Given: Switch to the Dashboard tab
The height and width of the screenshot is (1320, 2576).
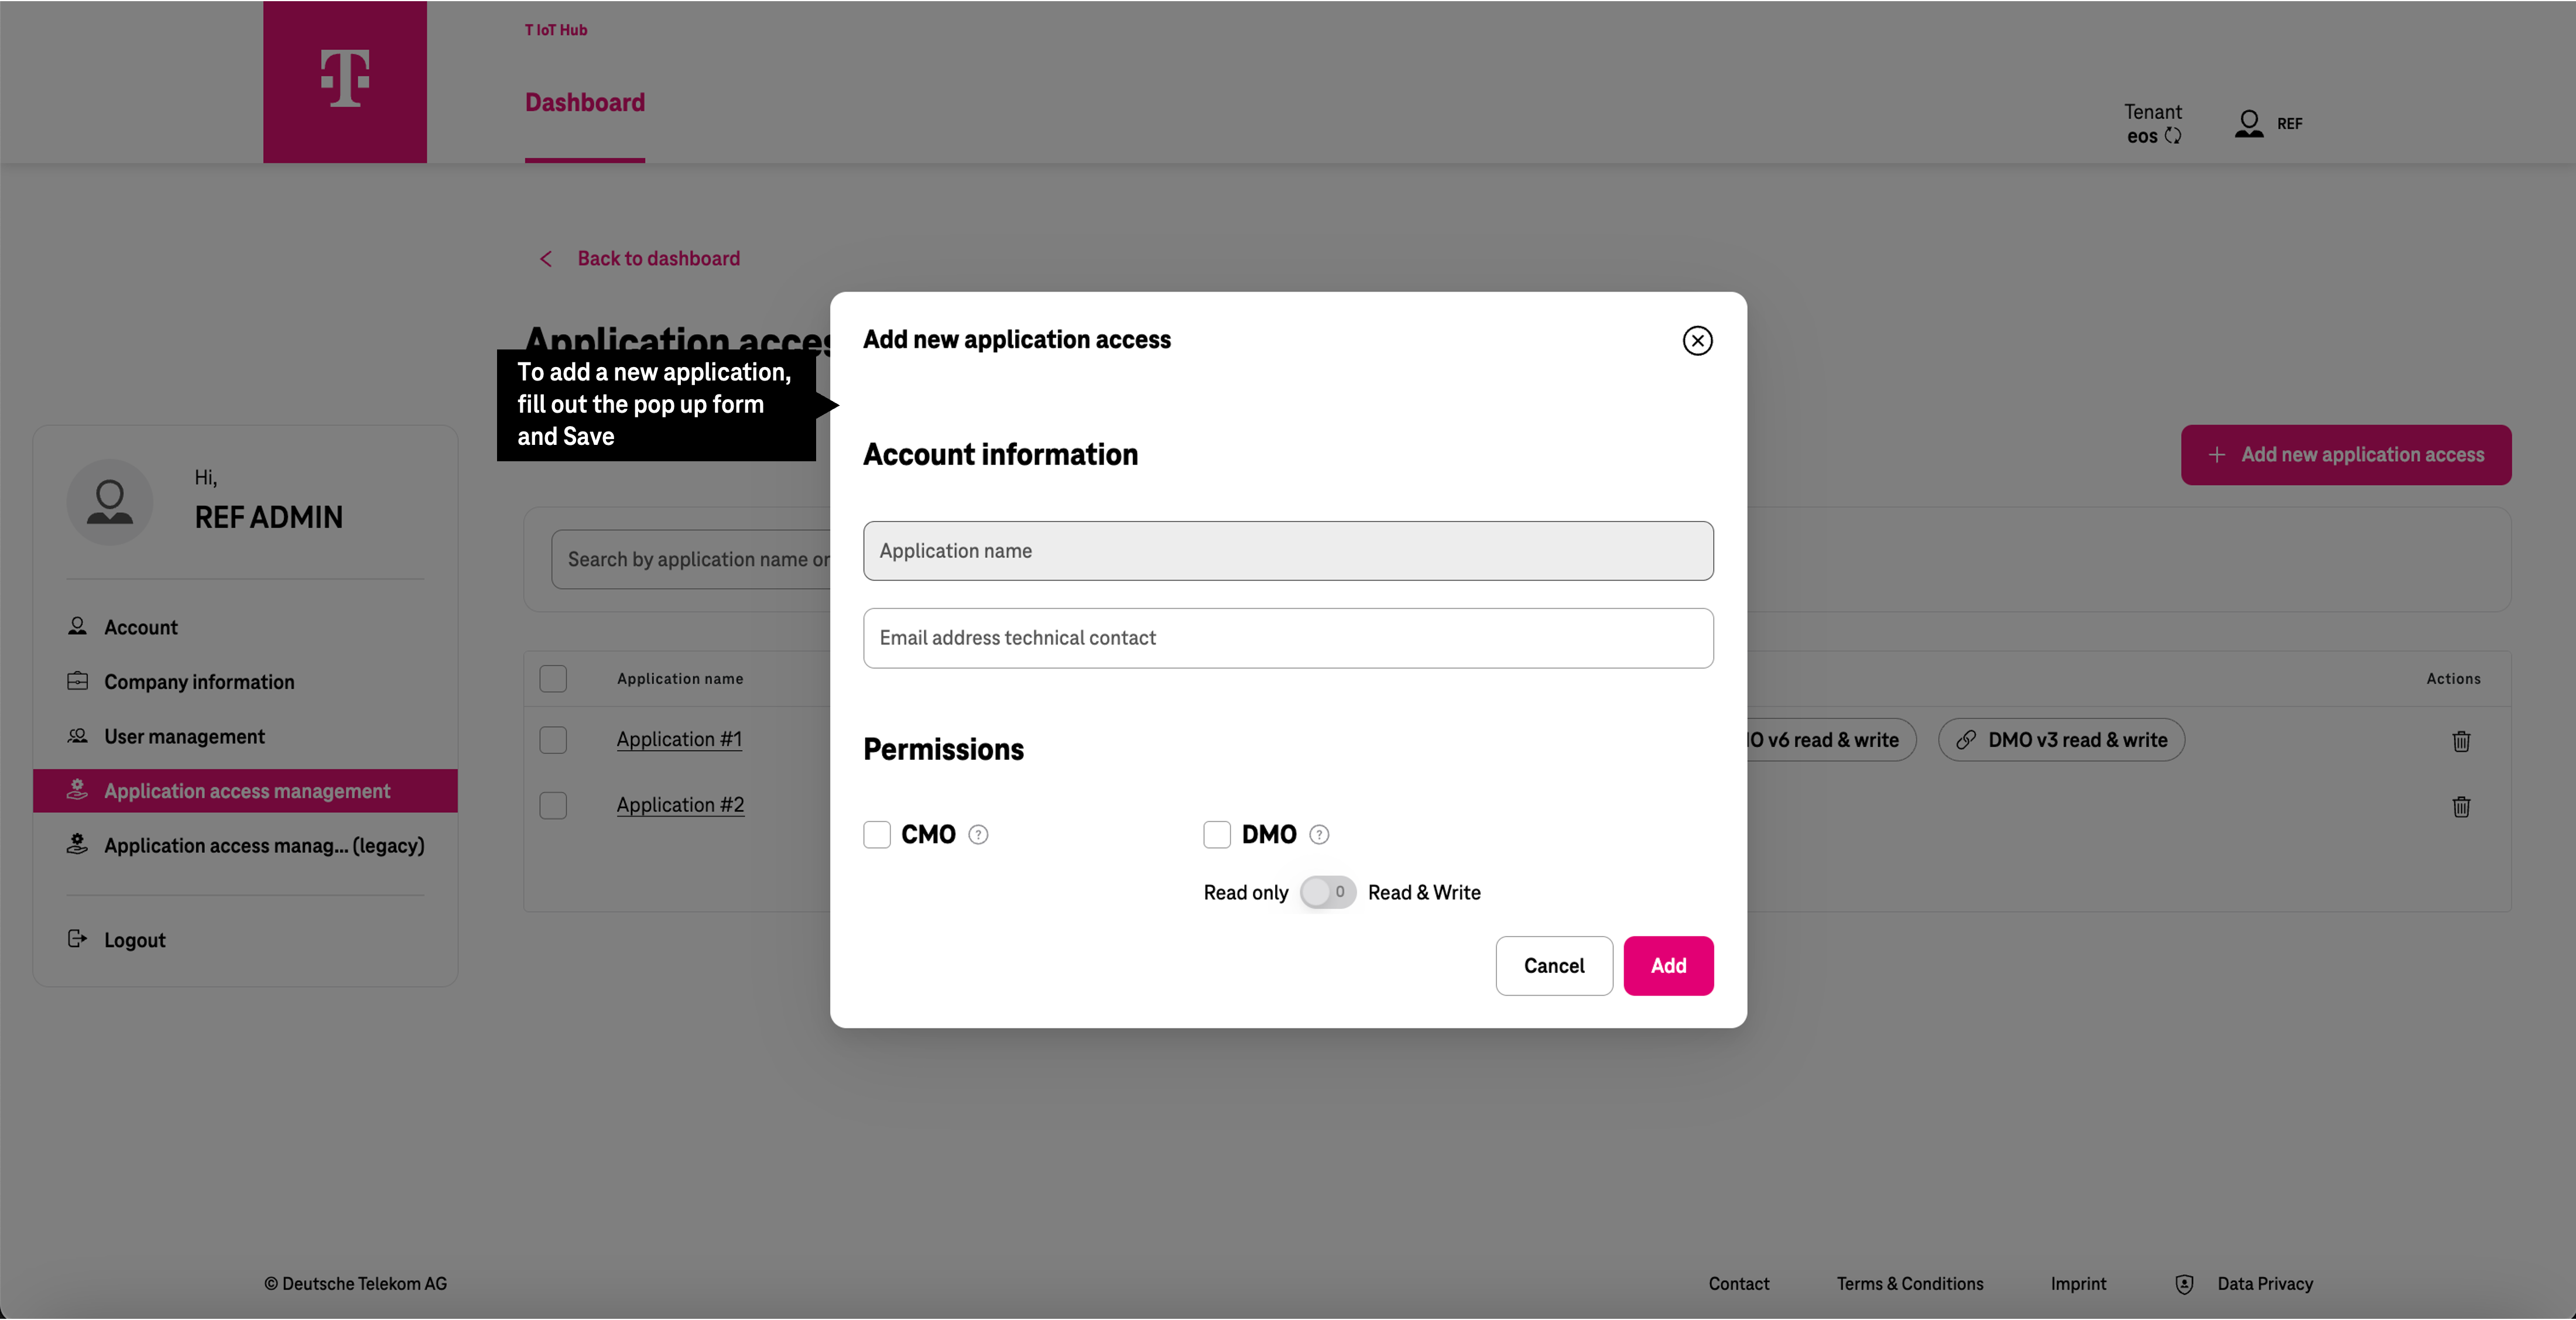Looking at the screenshot, I should point(585,103).
